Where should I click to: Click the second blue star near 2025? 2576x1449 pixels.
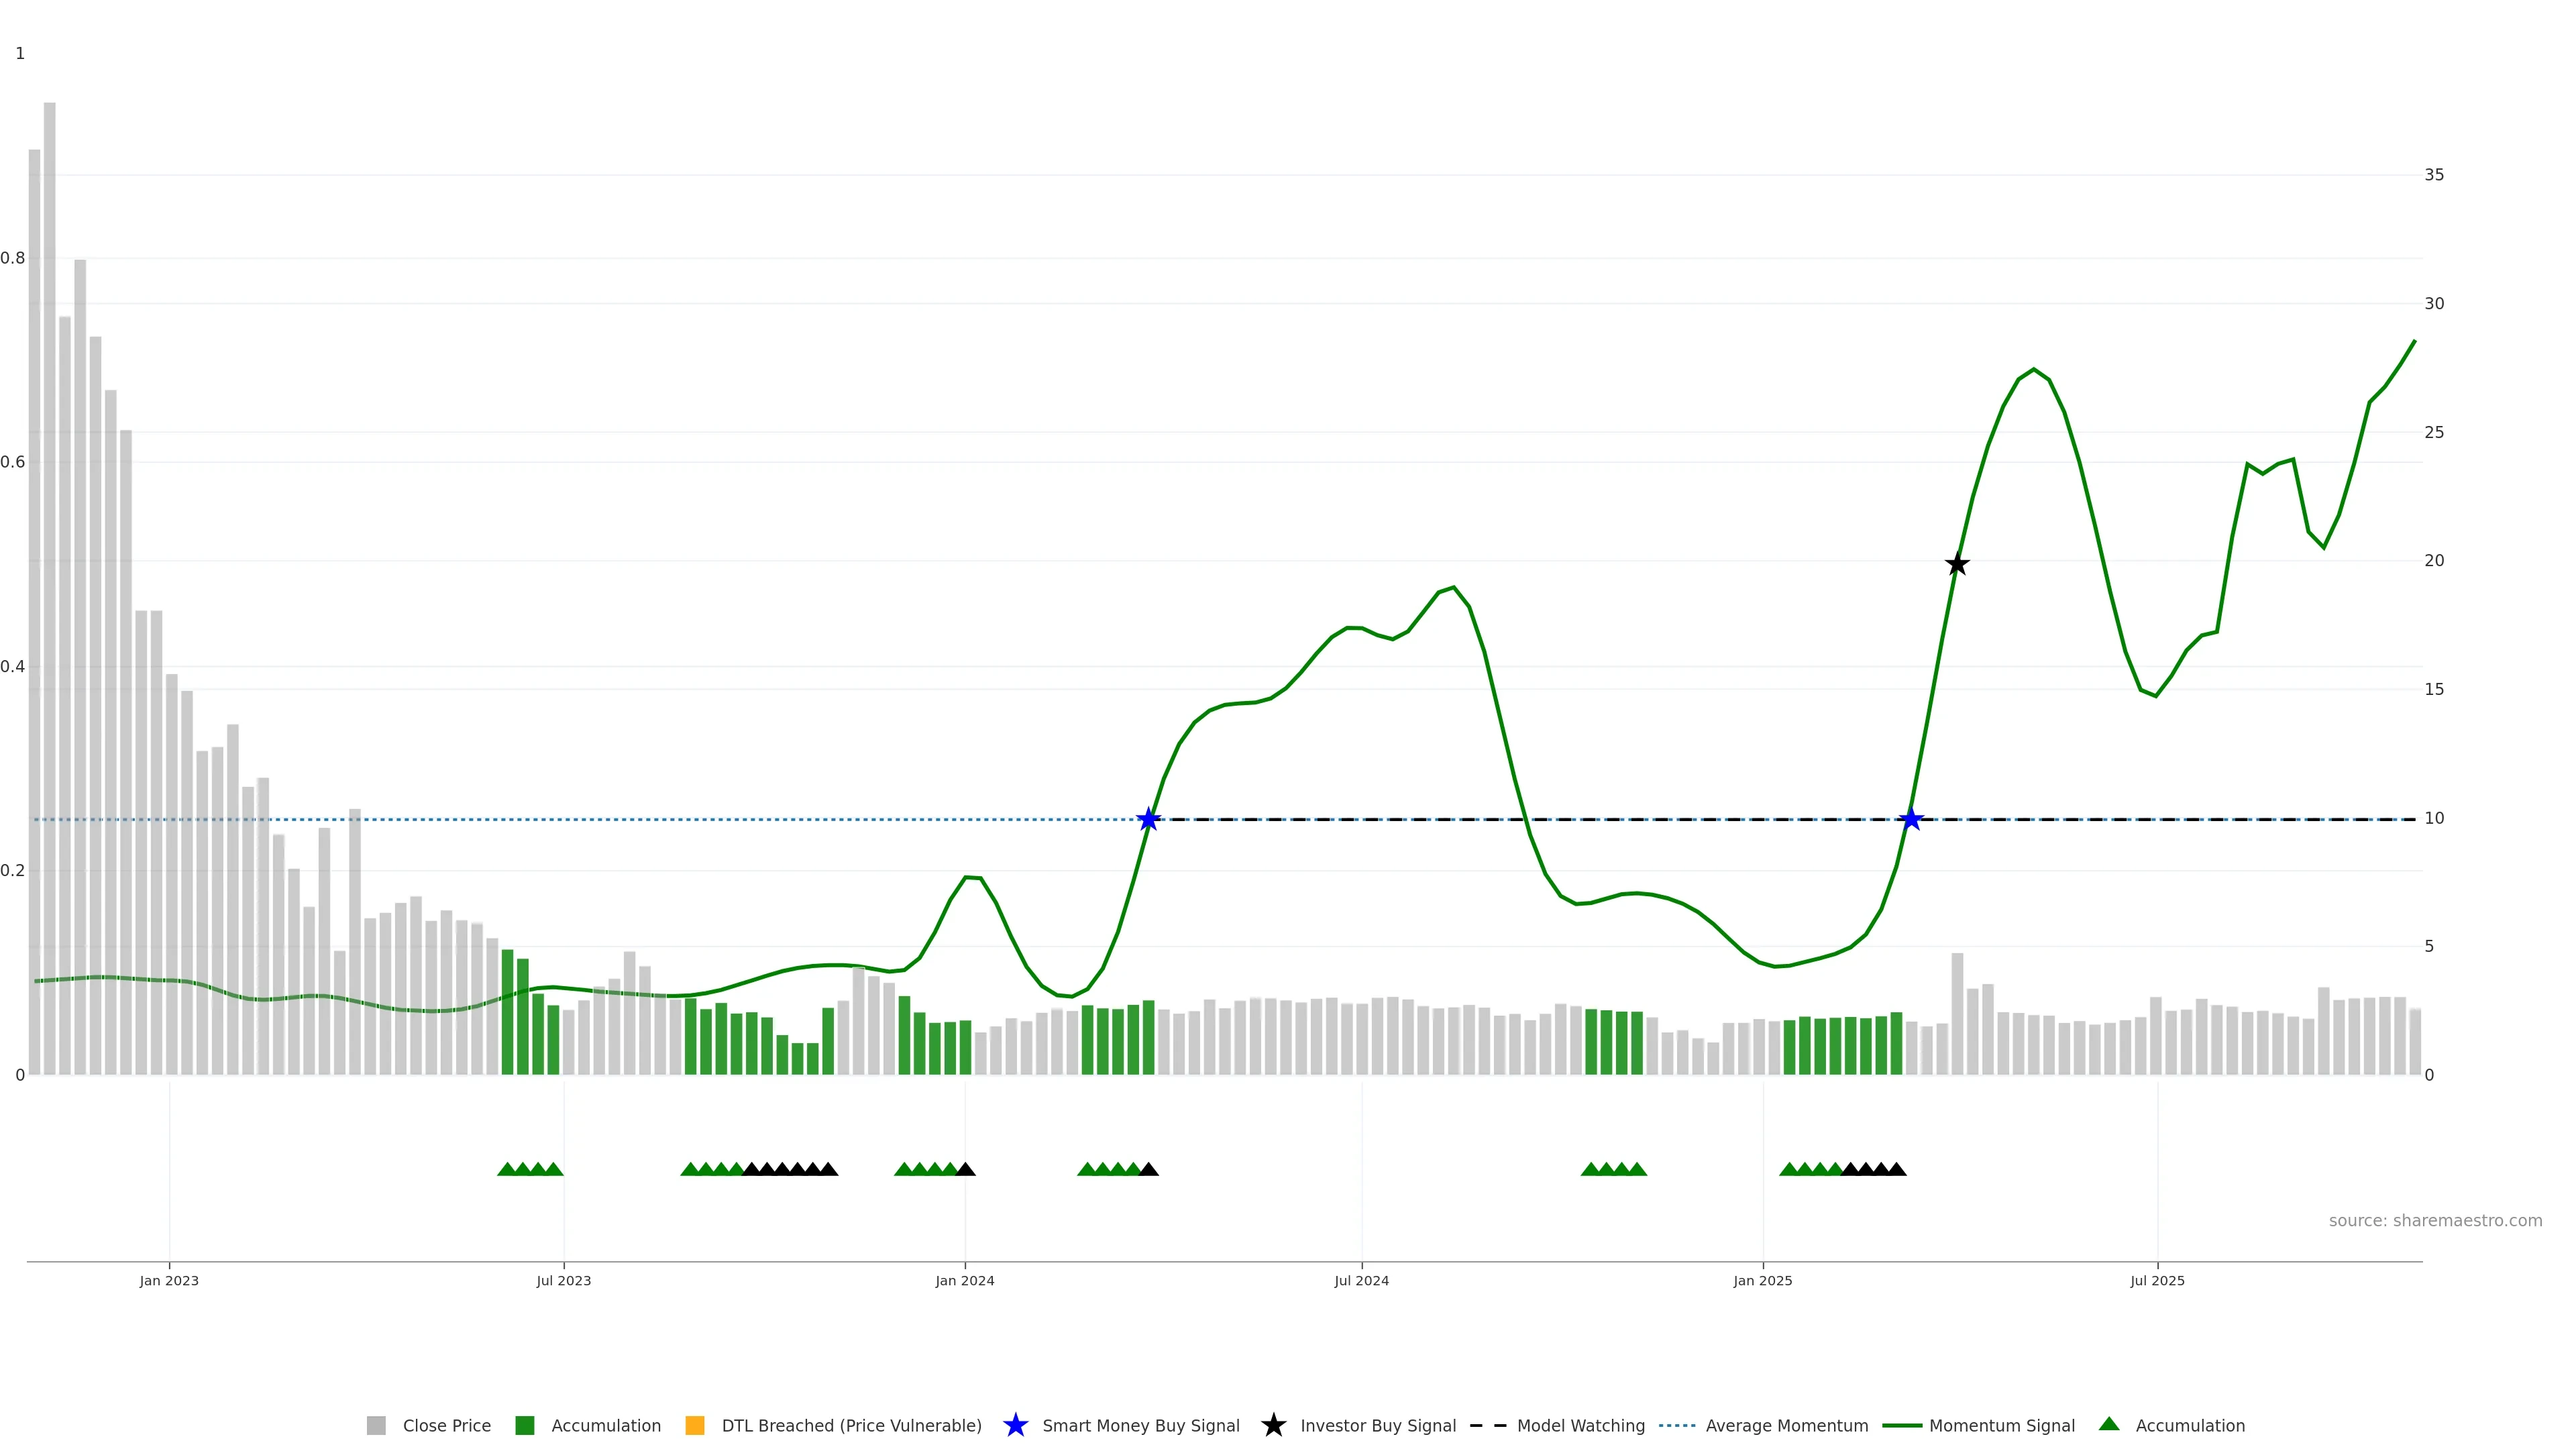(x=1911, y=819)
